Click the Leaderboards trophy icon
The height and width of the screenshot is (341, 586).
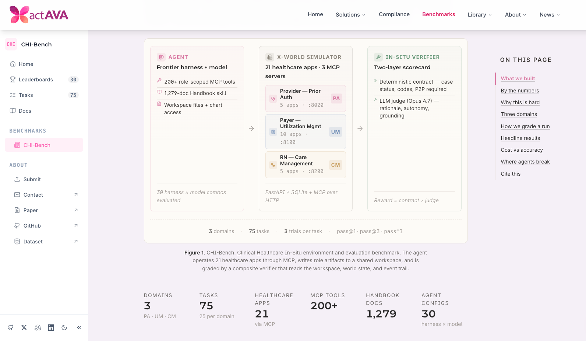point(13,80)
